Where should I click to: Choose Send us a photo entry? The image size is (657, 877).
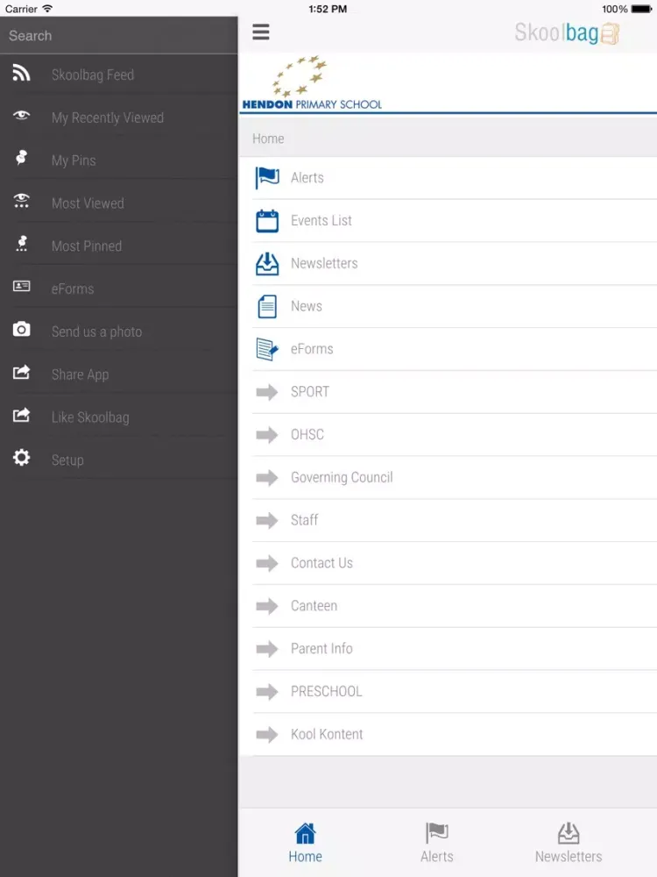point(118,332)
